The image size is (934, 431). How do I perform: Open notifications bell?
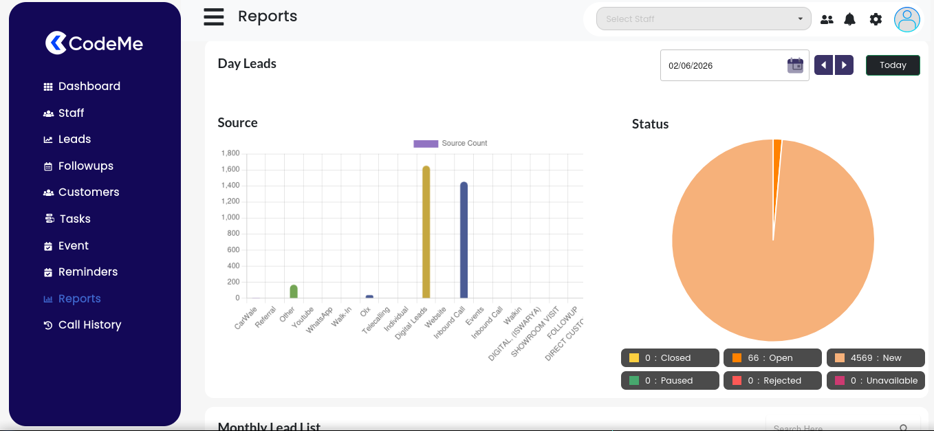coord(850,19)
